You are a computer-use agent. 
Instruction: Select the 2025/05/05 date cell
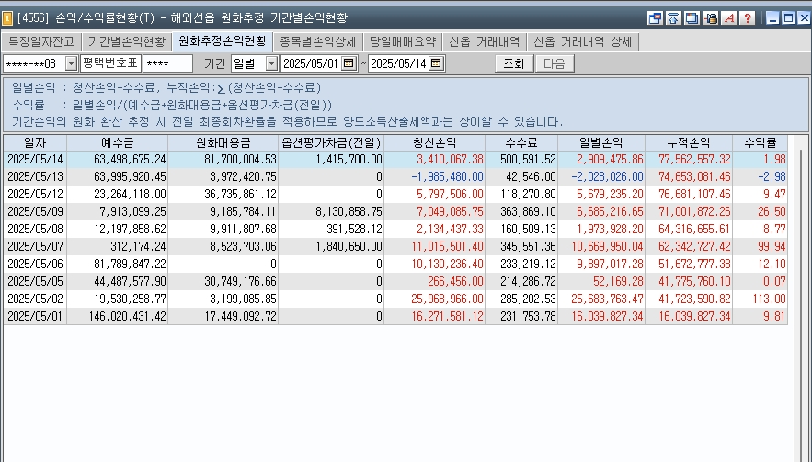tap(35, 281)
